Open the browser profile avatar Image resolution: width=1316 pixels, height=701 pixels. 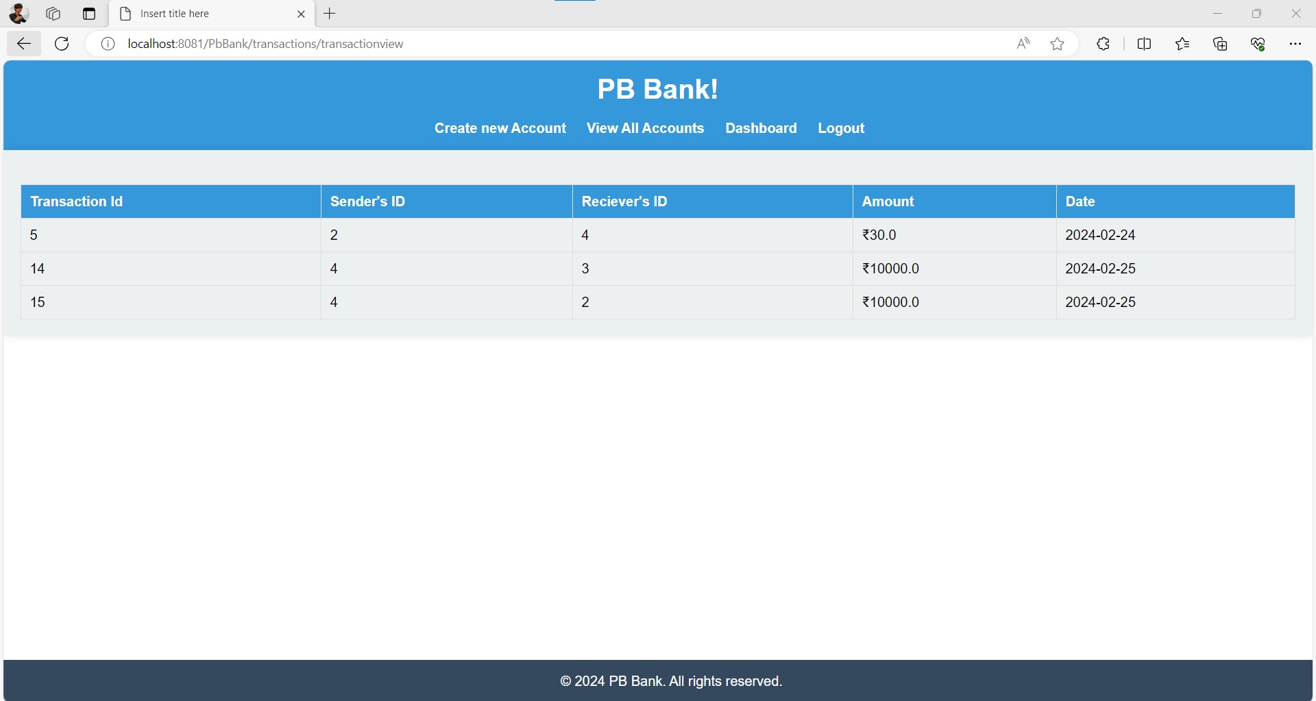tap(19, 14)
